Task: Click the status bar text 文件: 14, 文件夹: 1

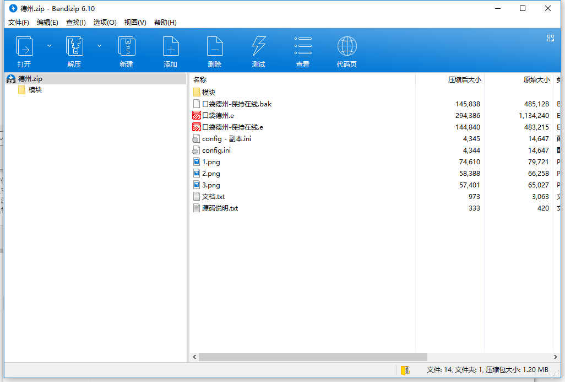Action: [x=455, y=370]
